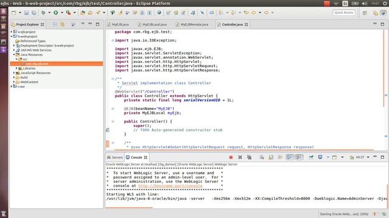Click the Save All toolbar icon
Viewport: 389px width, 218px height.
pyautogui.click(x=34, y=13)
